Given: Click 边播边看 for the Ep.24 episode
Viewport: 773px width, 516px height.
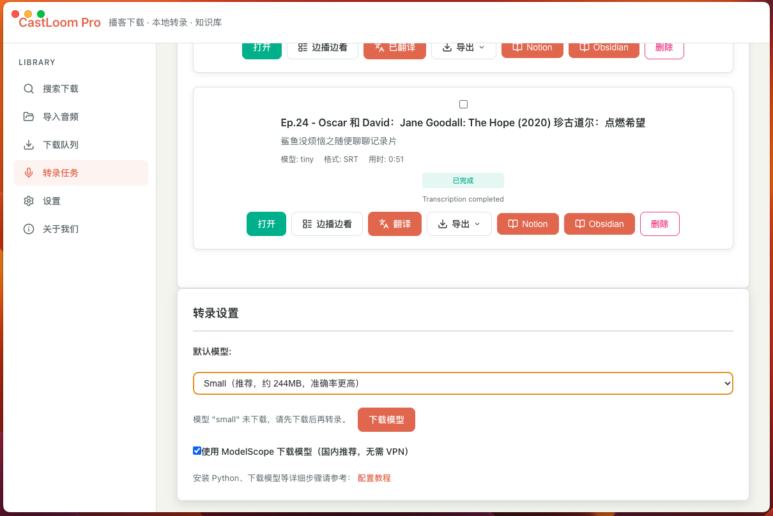Looking at the screenshot, I should tap(327, 224).
